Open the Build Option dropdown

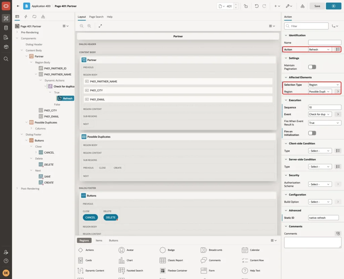tap(320, 202)
